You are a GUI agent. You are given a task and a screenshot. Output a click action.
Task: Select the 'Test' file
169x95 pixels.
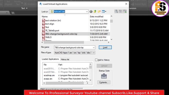(47, 27)
